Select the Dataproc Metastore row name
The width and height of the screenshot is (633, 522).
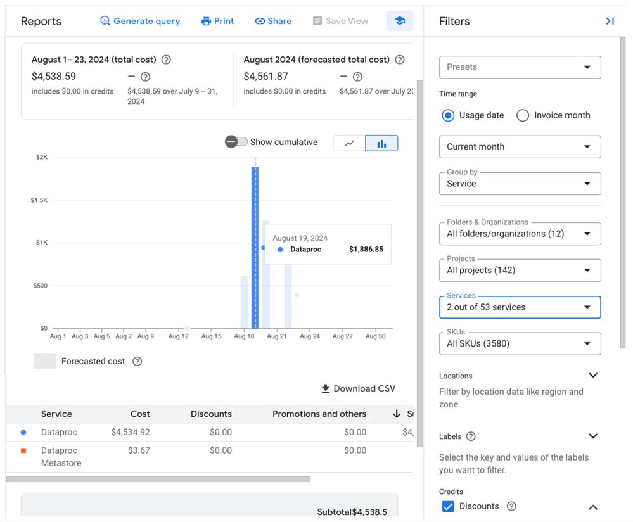(x=61, y=457)
